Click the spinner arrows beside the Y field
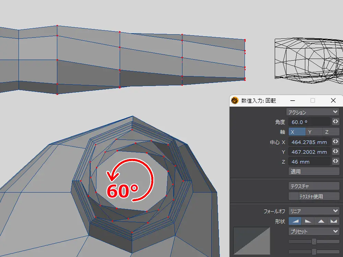This screenshot has width=343, height=257. 335,151
